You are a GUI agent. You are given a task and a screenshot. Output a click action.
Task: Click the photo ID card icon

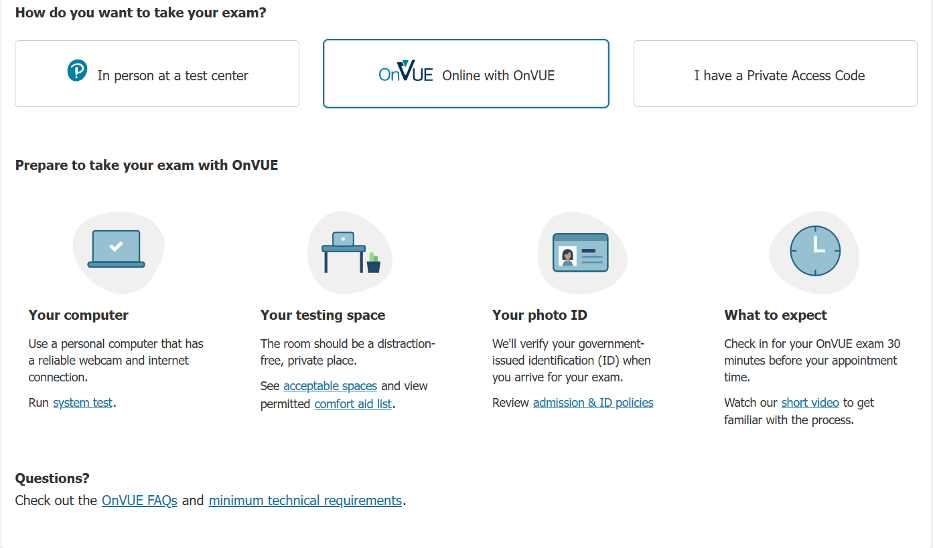pos(581,252)
